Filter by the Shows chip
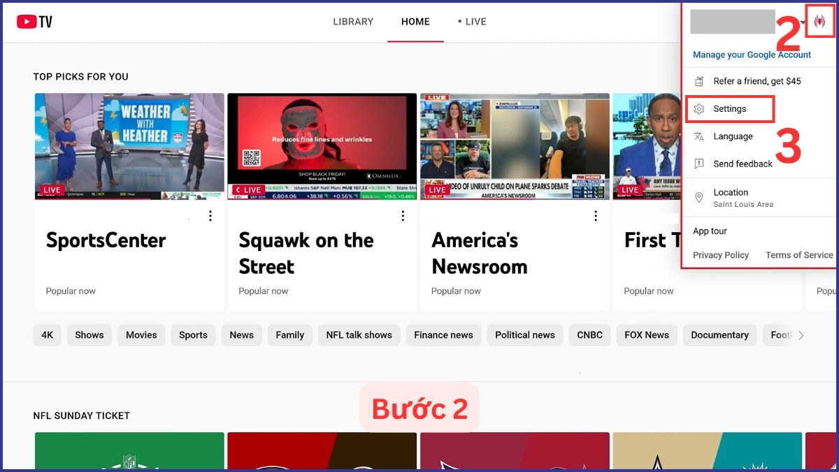839x472 pixels. pos(89,335)
